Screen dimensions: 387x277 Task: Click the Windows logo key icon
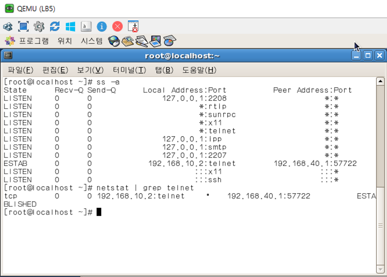tap(70, 27)
